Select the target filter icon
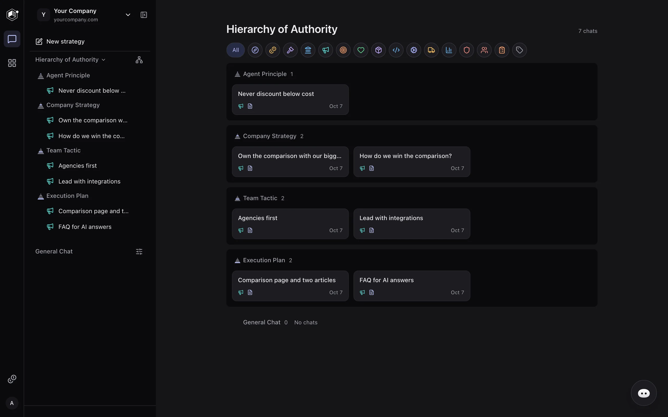Image resolution: width=668 pixels, height=417 pixels. (343, 50)
